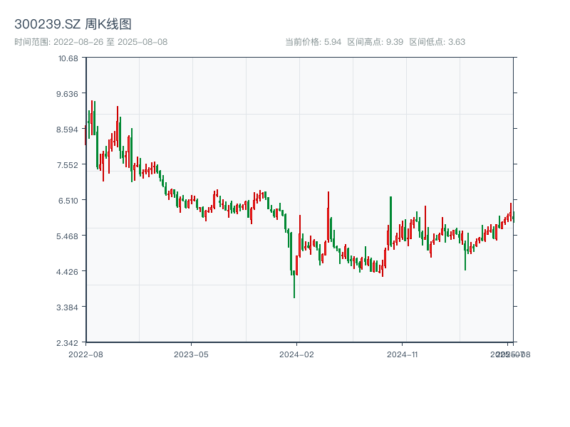Image resolution: width=570 pixels, height=427 pixels.
Task: Click the 2023-05 x-axis date label
Action: click(x=192, y=354)
